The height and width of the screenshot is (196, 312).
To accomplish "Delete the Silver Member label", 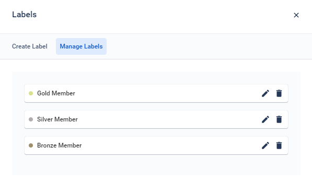I will [x=279, y=119].
